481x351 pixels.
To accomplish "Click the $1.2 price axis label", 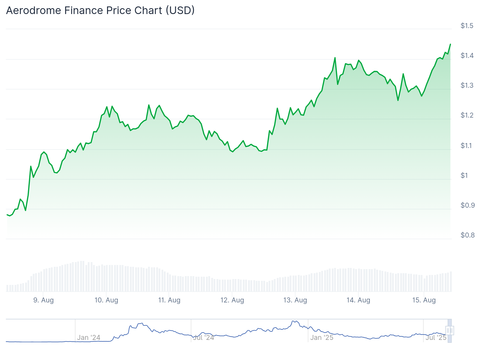I will [x=467, y=115].
